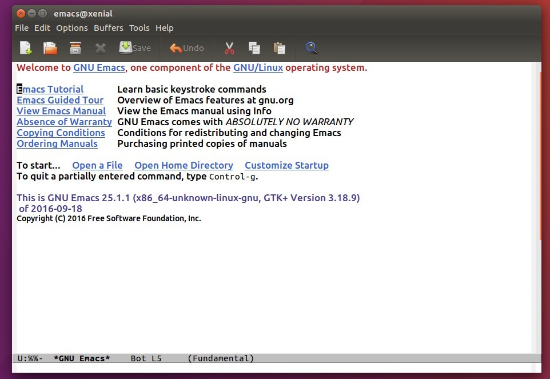Click 'Conditions for redistributing and changing Emacs' text
The height and width of the screenshot is (379, 550).
coord(229,133)
